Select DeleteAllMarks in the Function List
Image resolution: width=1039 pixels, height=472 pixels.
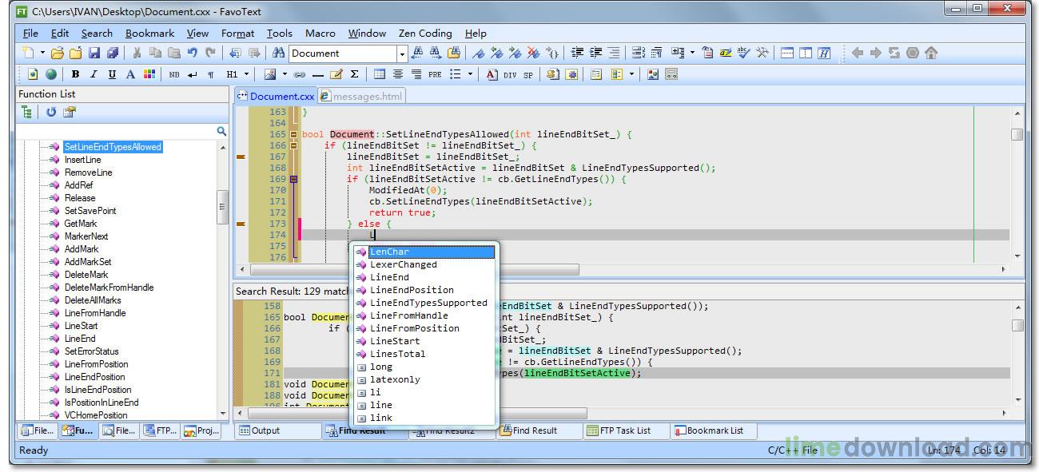[x=94, y=300]
